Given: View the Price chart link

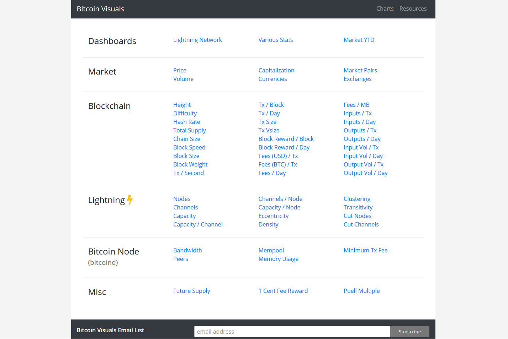Looking at the screenshot, I should pos(180,70).
